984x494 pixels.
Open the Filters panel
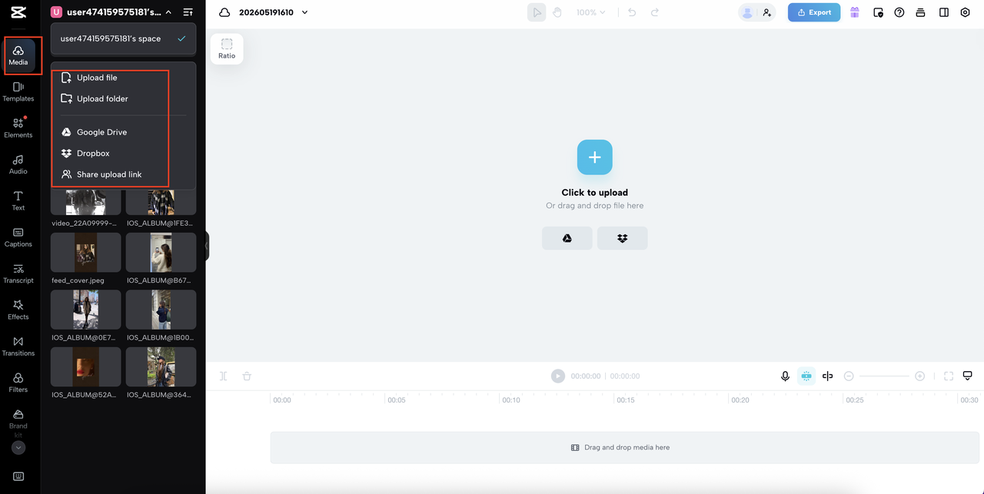(18, 383)
